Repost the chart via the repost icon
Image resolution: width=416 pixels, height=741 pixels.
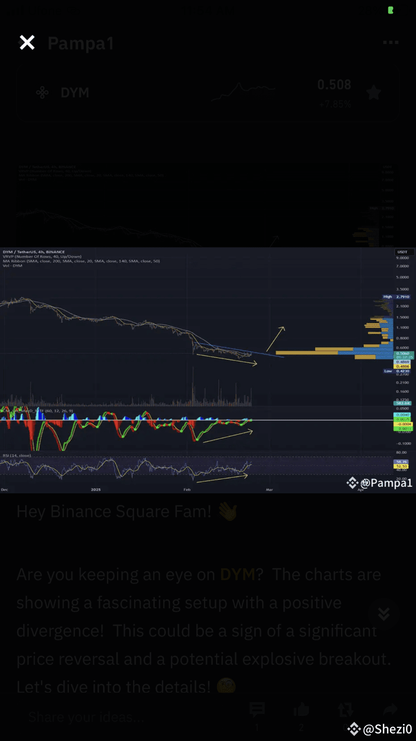click(x=346, y=710)
